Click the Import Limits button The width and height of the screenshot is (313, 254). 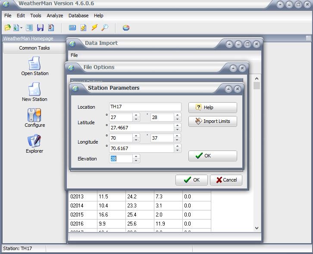pyautogui.click(x=213, y=121)
